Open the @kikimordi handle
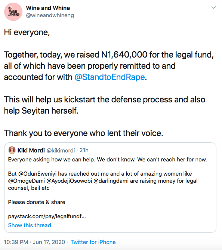The width and height of the screenshot is (222, 250). (x=61, y=151)
